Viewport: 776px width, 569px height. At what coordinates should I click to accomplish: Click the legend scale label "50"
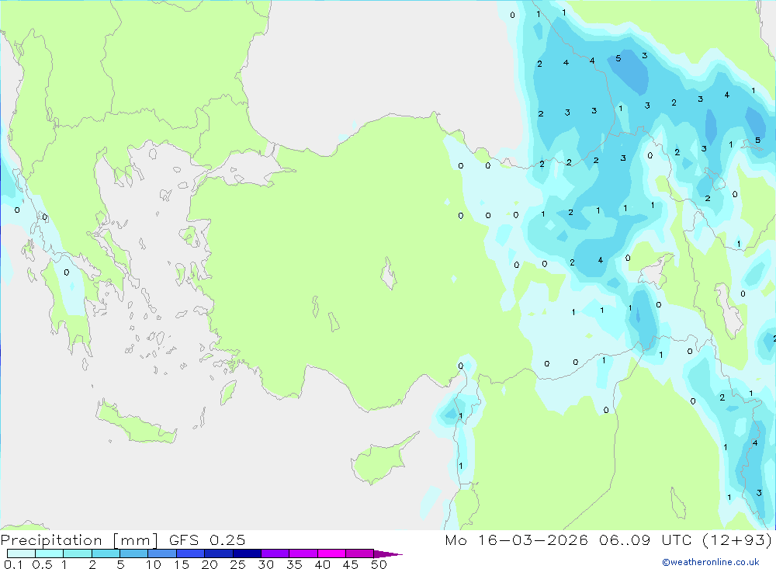379,564
